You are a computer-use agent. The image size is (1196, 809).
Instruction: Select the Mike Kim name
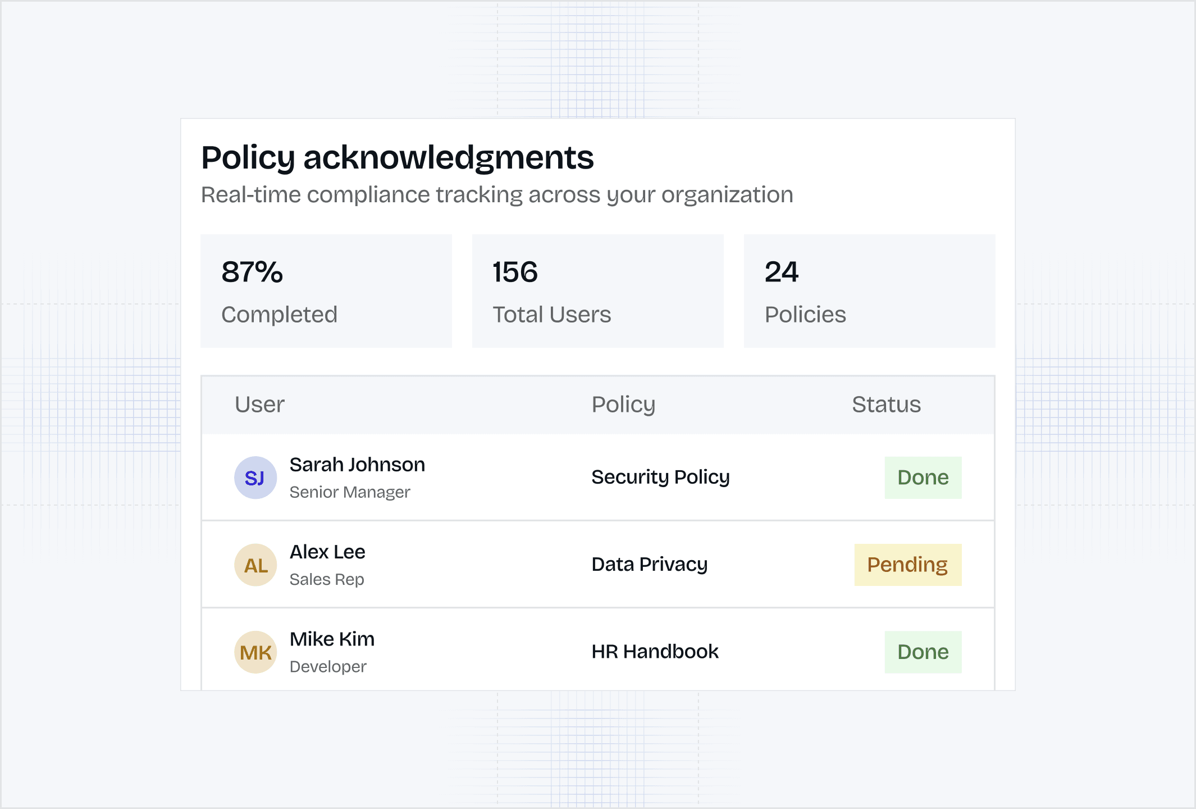pos(332,639)
